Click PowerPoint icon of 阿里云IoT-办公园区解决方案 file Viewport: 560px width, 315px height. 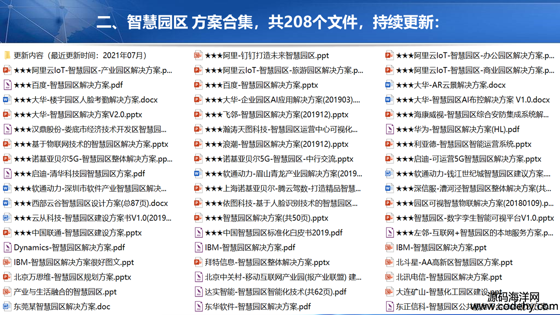389,56
